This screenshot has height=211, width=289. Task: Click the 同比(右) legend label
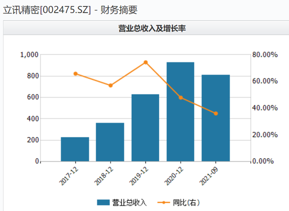click(x=186, y=203)
